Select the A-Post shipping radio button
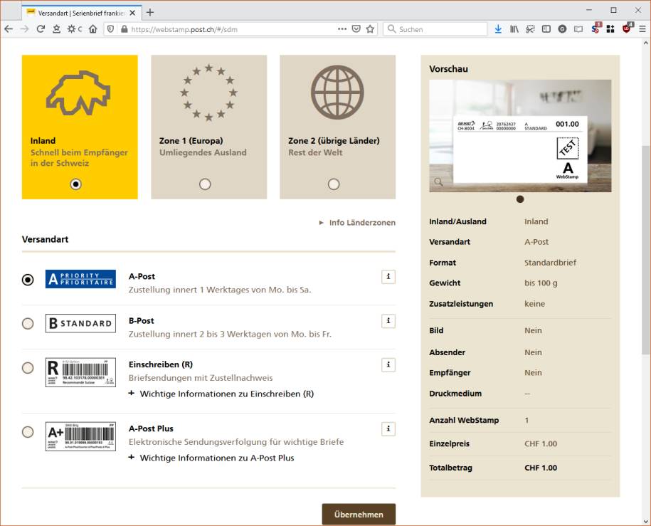The width and height of the screenshot is (651, 526). pyautogui.click(x=28, y=279)
